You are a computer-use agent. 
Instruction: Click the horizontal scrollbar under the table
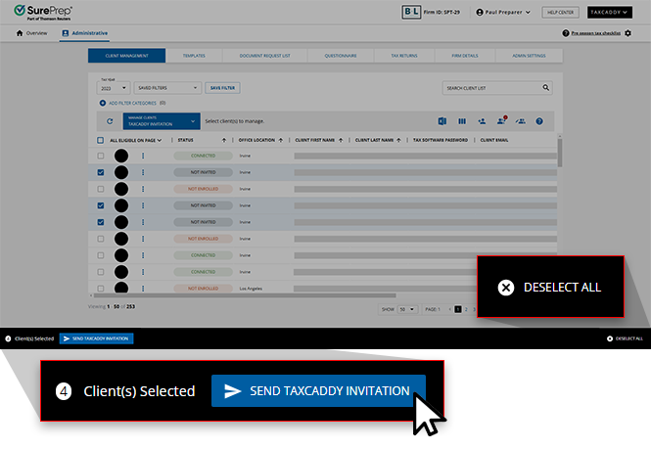point(245,295)
